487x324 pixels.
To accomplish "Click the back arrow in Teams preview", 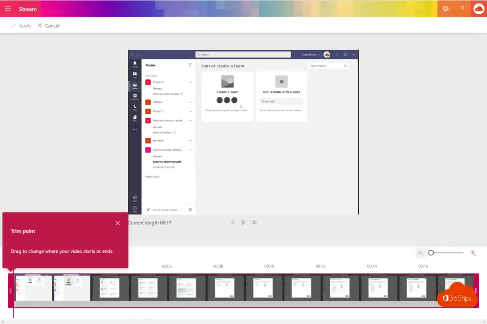I will 132,55.
